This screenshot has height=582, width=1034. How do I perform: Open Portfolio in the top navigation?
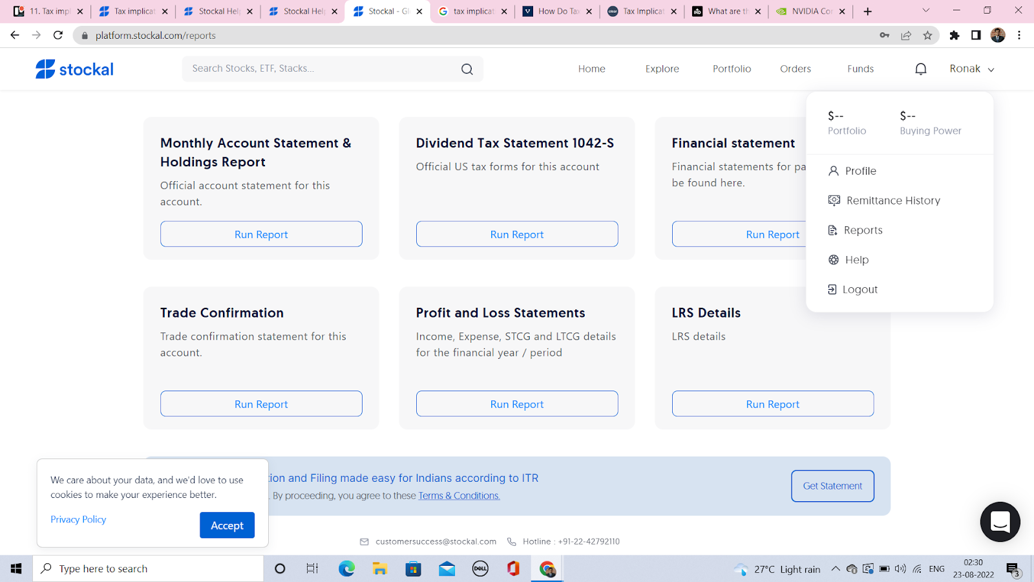pyautogui.click(x=732, y=69)
